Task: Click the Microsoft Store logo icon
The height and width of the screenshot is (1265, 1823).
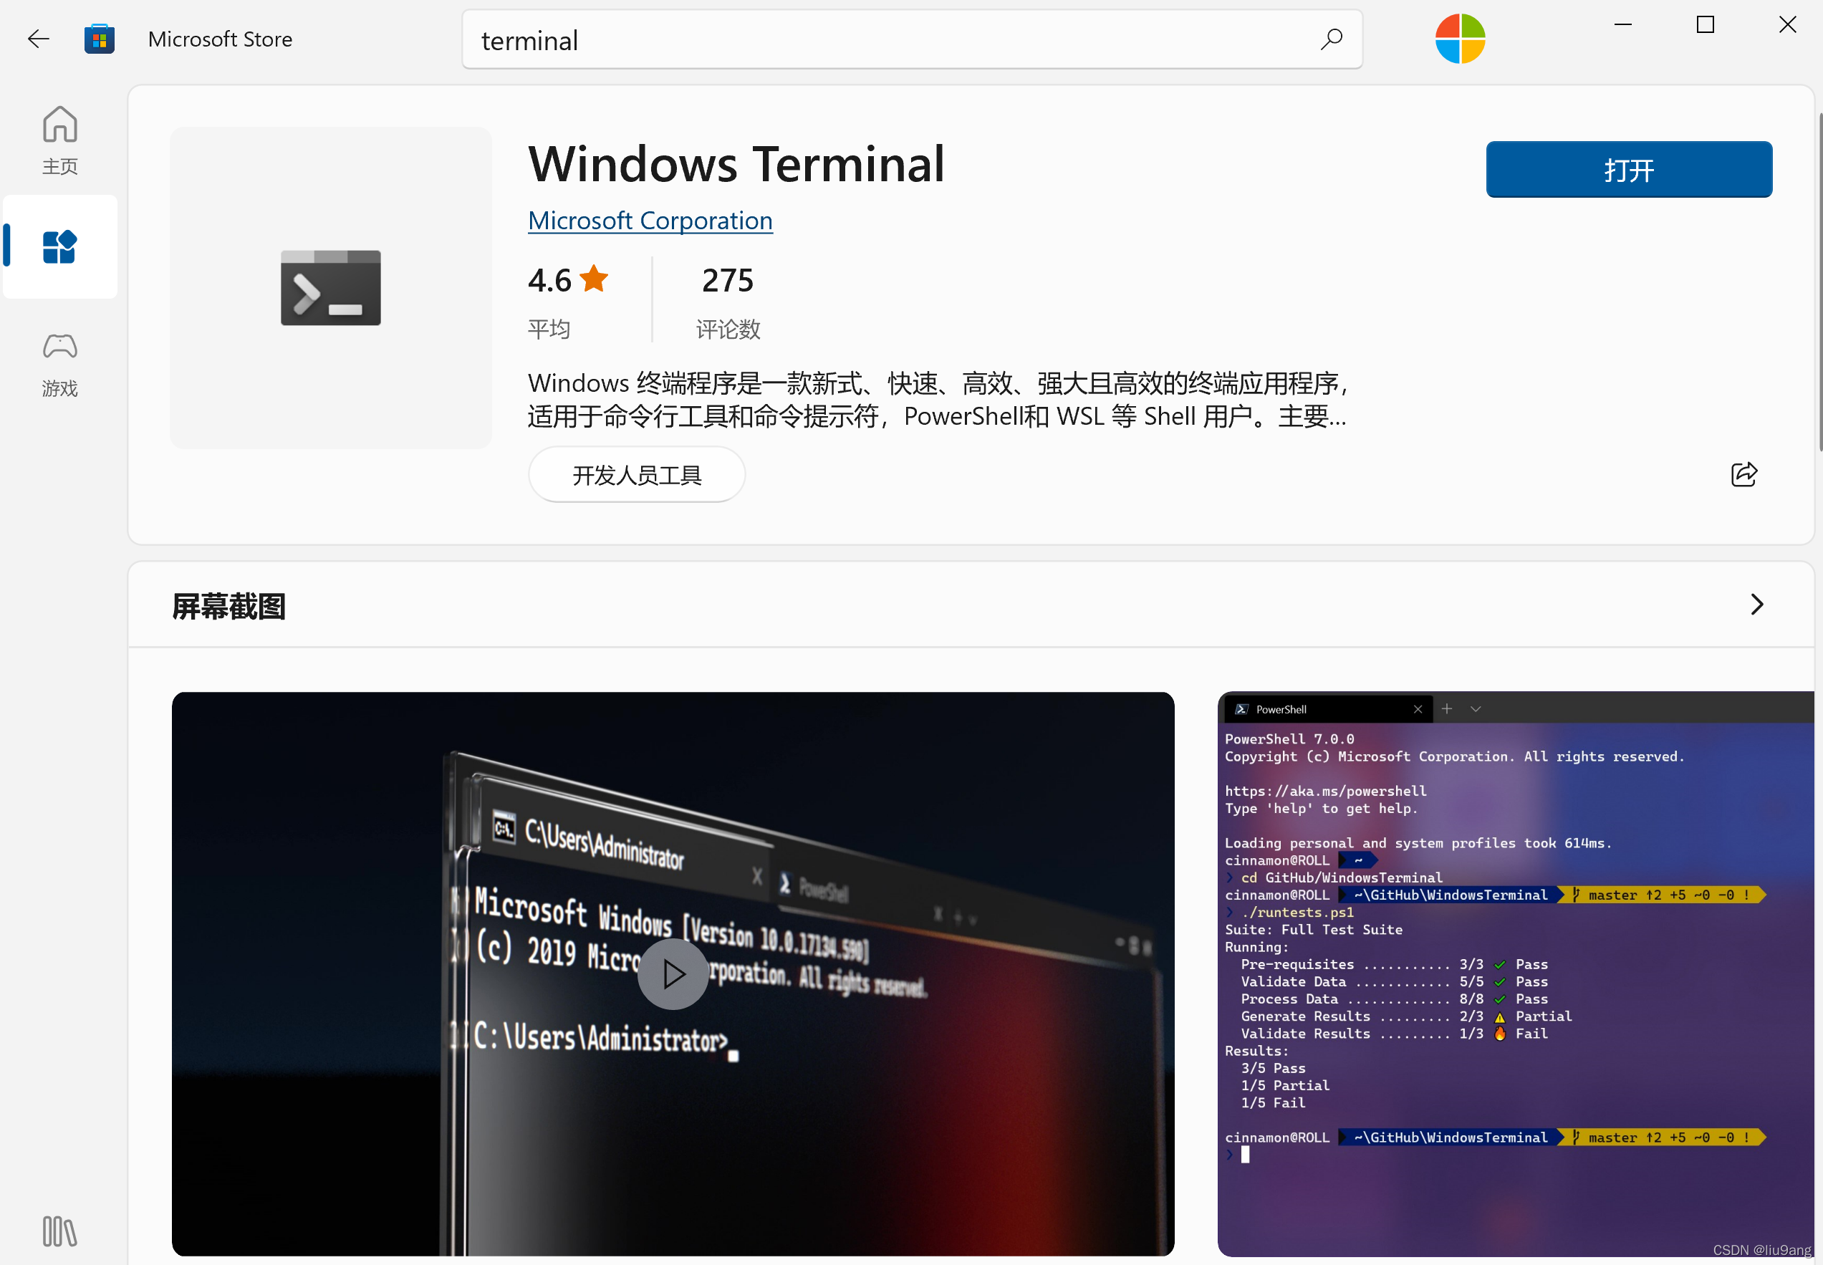Action: pyautogui.click(x=99, y=39)
